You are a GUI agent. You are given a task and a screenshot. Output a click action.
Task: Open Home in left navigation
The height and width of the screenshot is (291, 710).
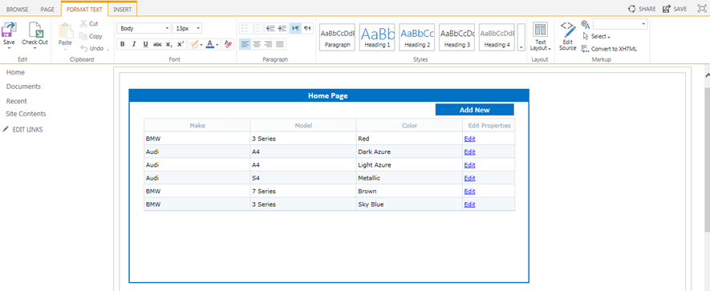pos(15,72)
